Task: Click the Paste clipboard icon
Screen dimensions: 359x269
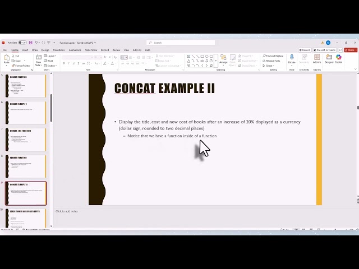Action: [7, 58]
